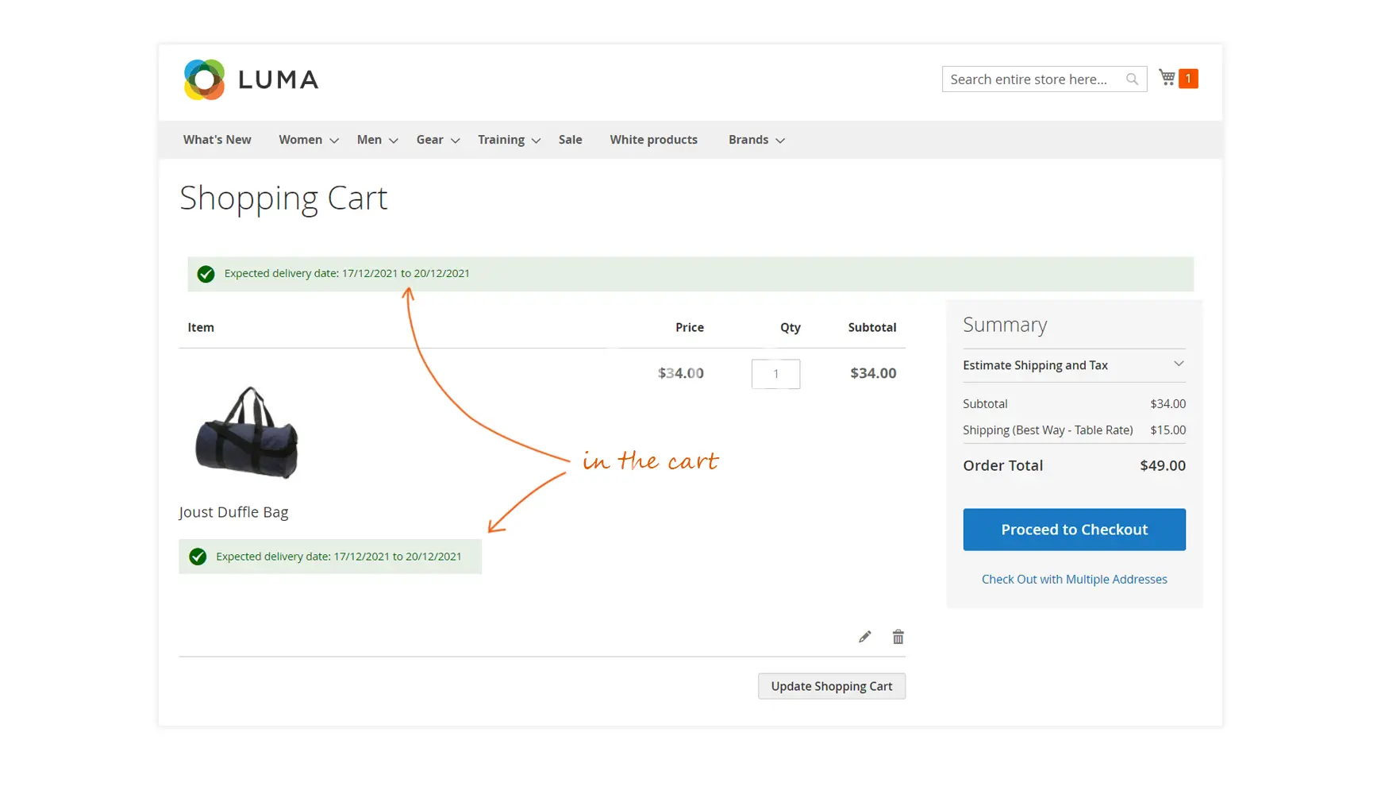Click the Qty input field
This screenshot has height=794, width=1381.
[x=775, y=374]
